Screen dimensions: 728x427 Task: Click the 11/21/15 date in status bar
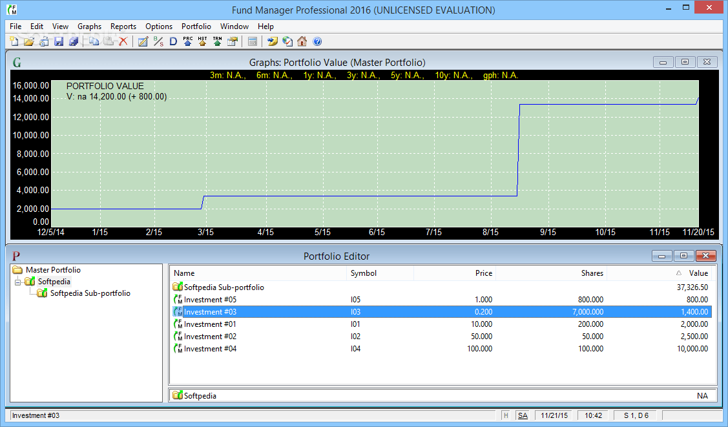coord(554,415)
